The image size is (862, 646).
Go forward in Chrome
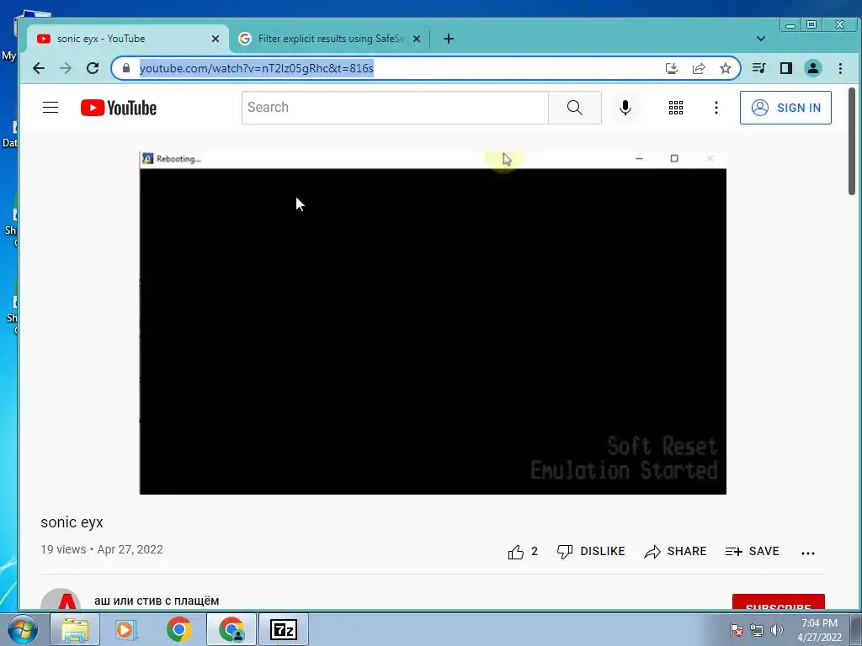66,68
